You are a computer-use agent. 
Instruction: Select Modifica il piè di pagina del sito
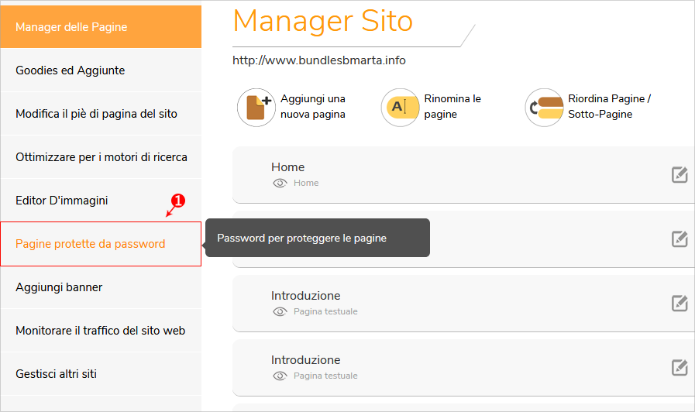[101, 114]
